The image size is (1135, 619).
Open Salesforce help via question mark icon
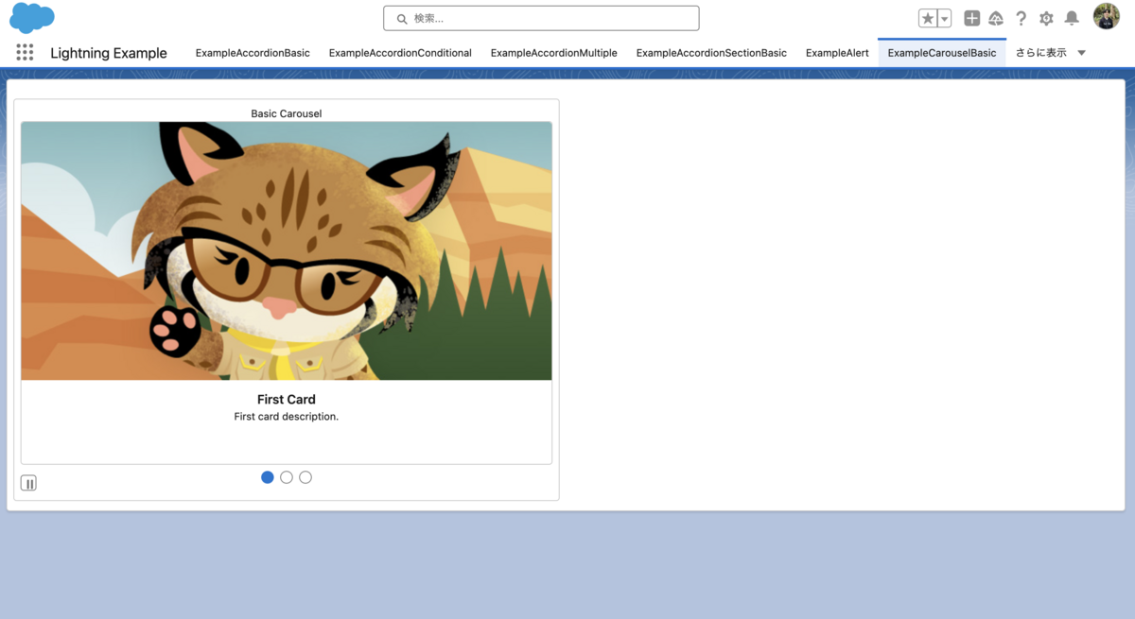click(x=1021, y=18)
